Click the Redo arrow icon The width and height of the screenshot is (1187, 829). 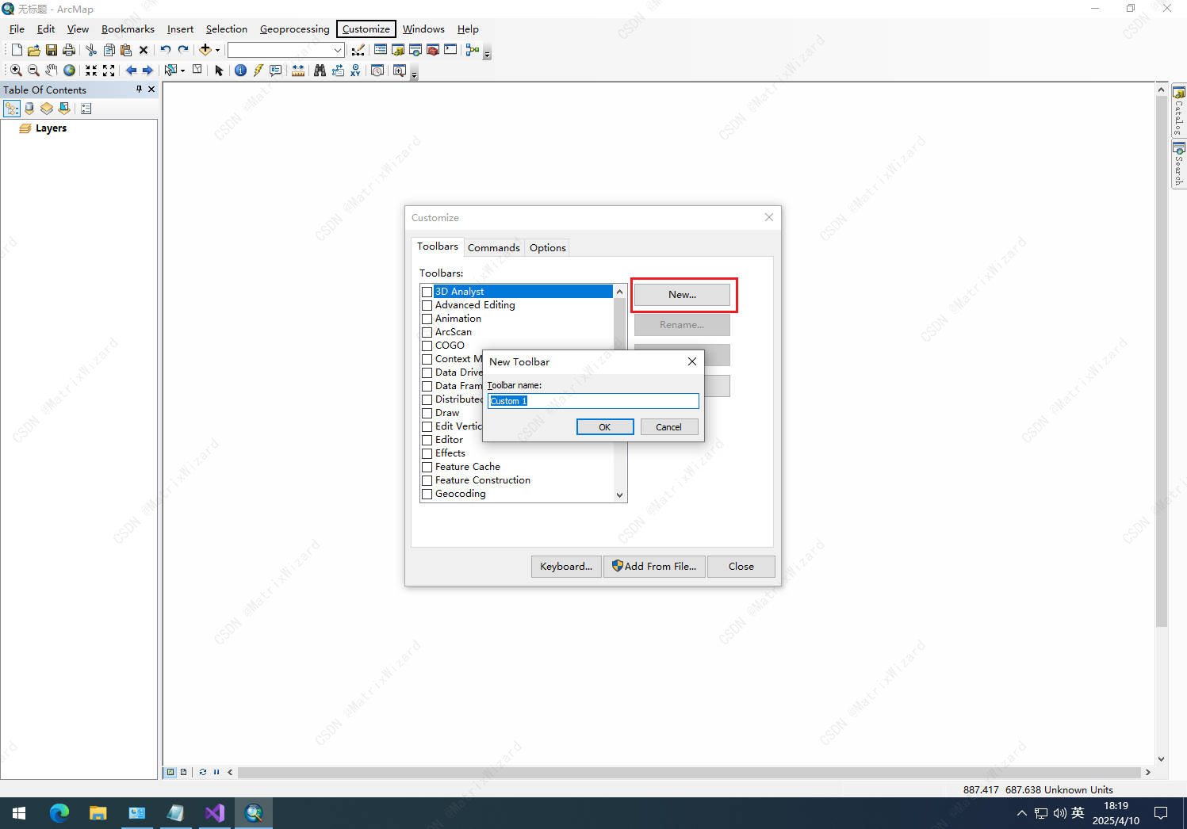(183, 49)
